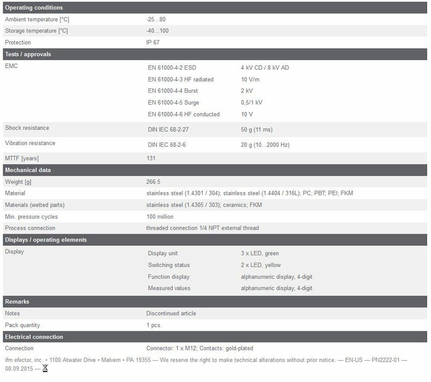Select the 1/4 NPT process connection text
This screenshot has height=382, width=431.
(x=202, y=228)
